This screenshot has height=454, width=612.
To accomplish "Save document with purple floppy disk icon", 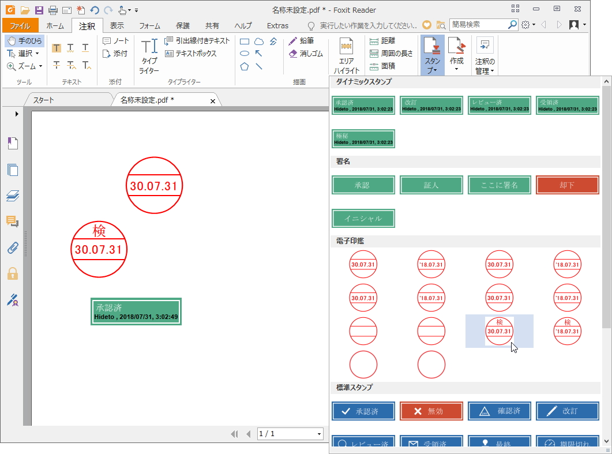I will pos(39,10).
